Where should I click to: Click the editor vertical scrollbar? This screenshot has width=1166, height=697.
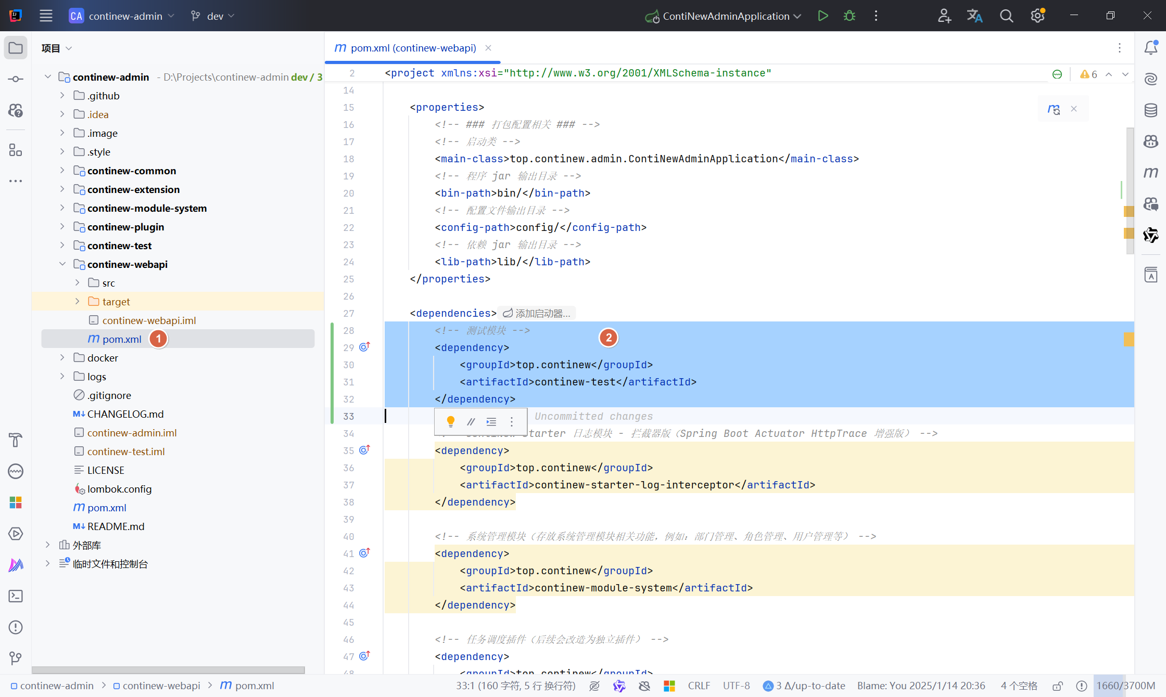(x=1130, y=191)
